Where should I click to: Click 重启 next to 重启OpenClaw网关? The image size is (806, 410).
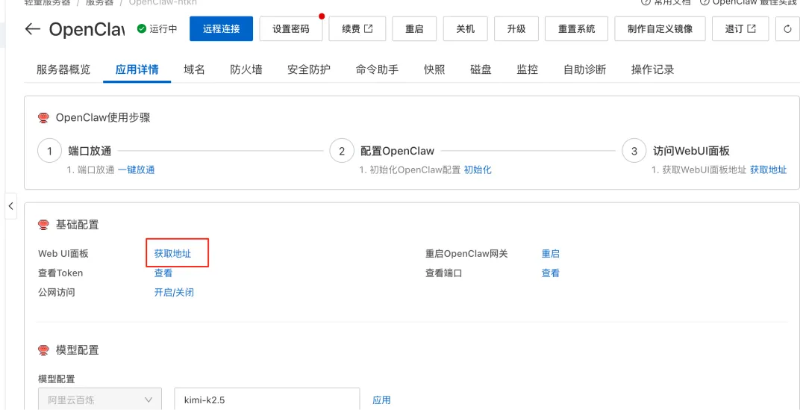coord(551,254)
